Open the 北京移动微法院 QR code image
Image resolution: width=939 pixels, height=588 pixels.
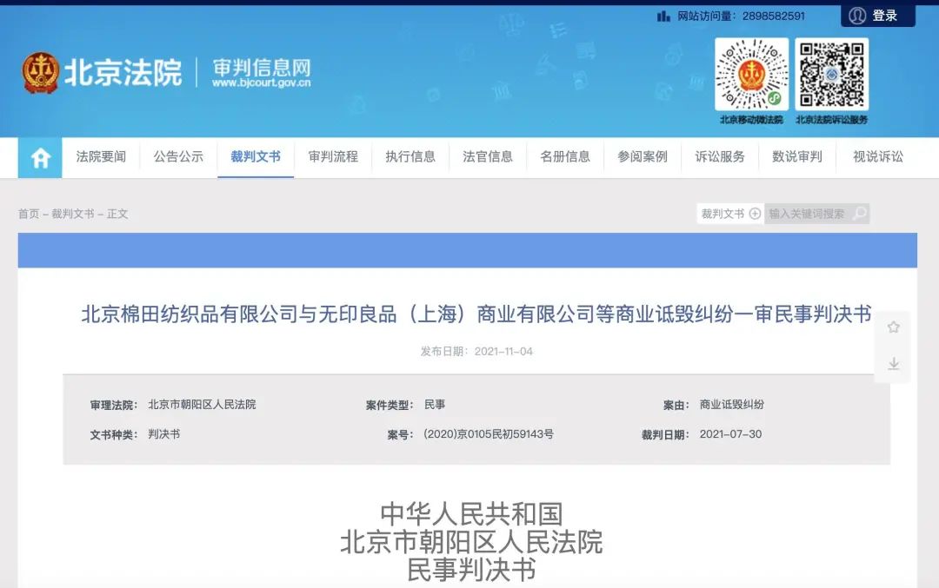[x=752, y=74]
